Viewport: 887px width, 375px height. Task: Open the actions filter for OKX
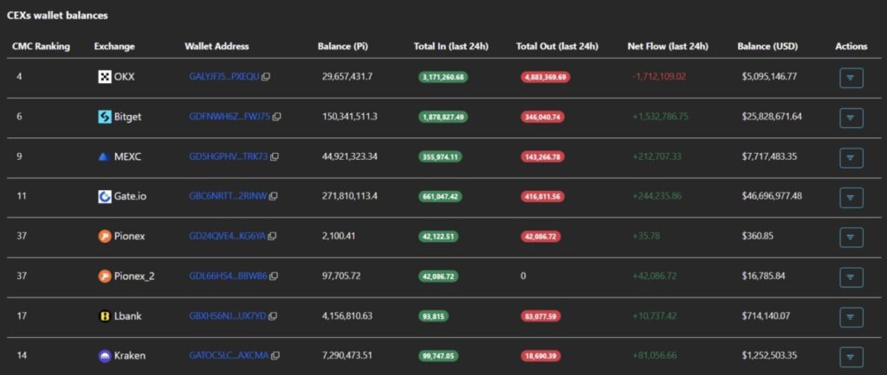[x=851, y=78]
